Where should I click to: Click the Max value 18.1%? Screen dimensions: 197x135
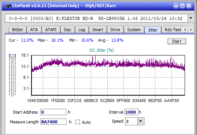pos(57,40)
